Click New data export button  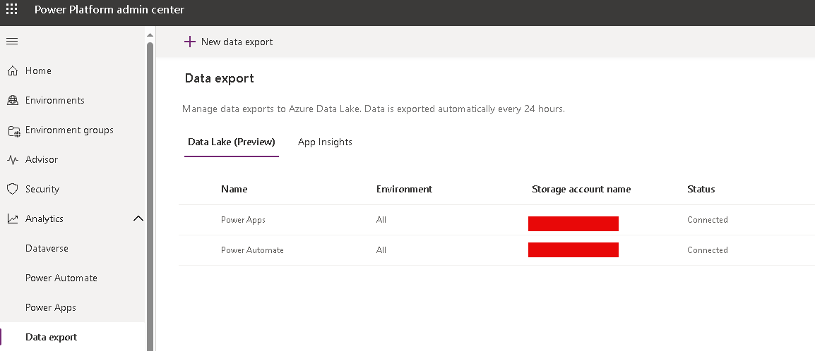pyautogui.click(x=229, y=42)
